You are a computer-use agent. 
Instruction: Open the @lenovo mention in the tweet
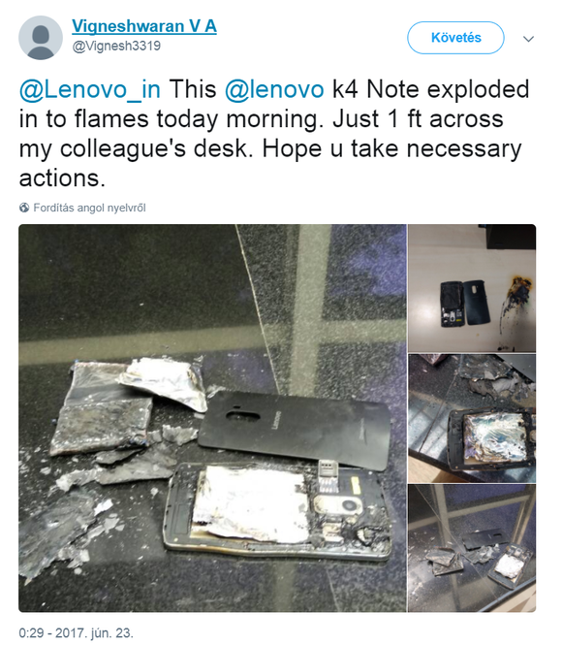(x=274, y=89)
